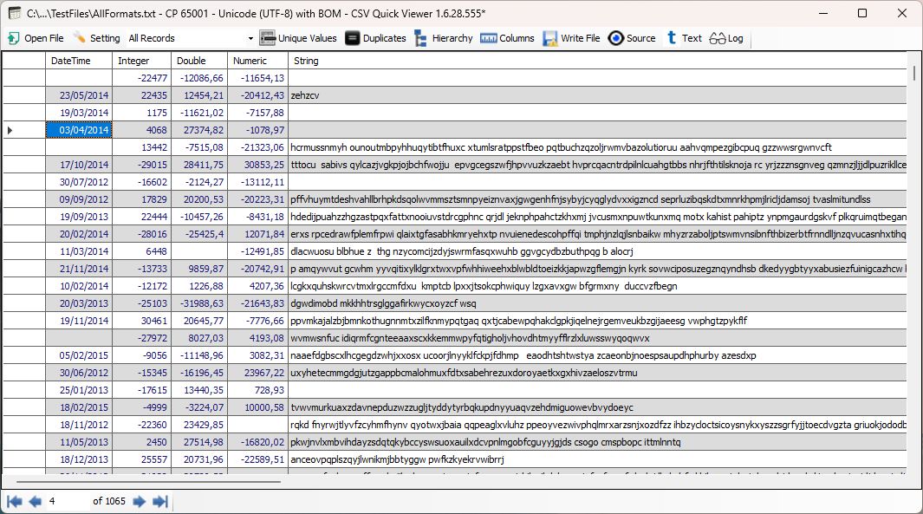This screenshot has height=514, width=923.
Task: Jump to the last record
Action: 160,500
